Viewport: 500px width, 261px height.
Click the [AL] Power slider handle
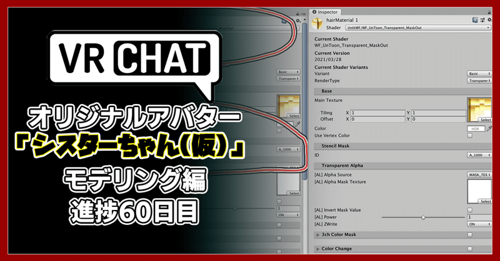pos(423,217)
